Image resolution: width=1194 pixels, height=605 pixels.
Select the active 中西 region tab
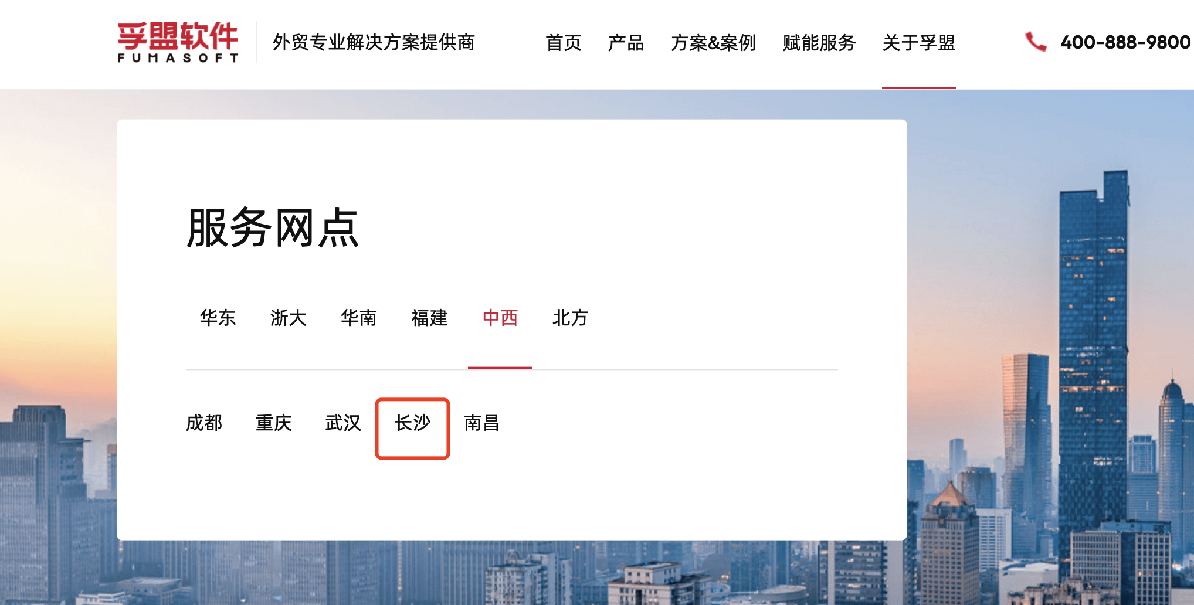pos(500,318)
